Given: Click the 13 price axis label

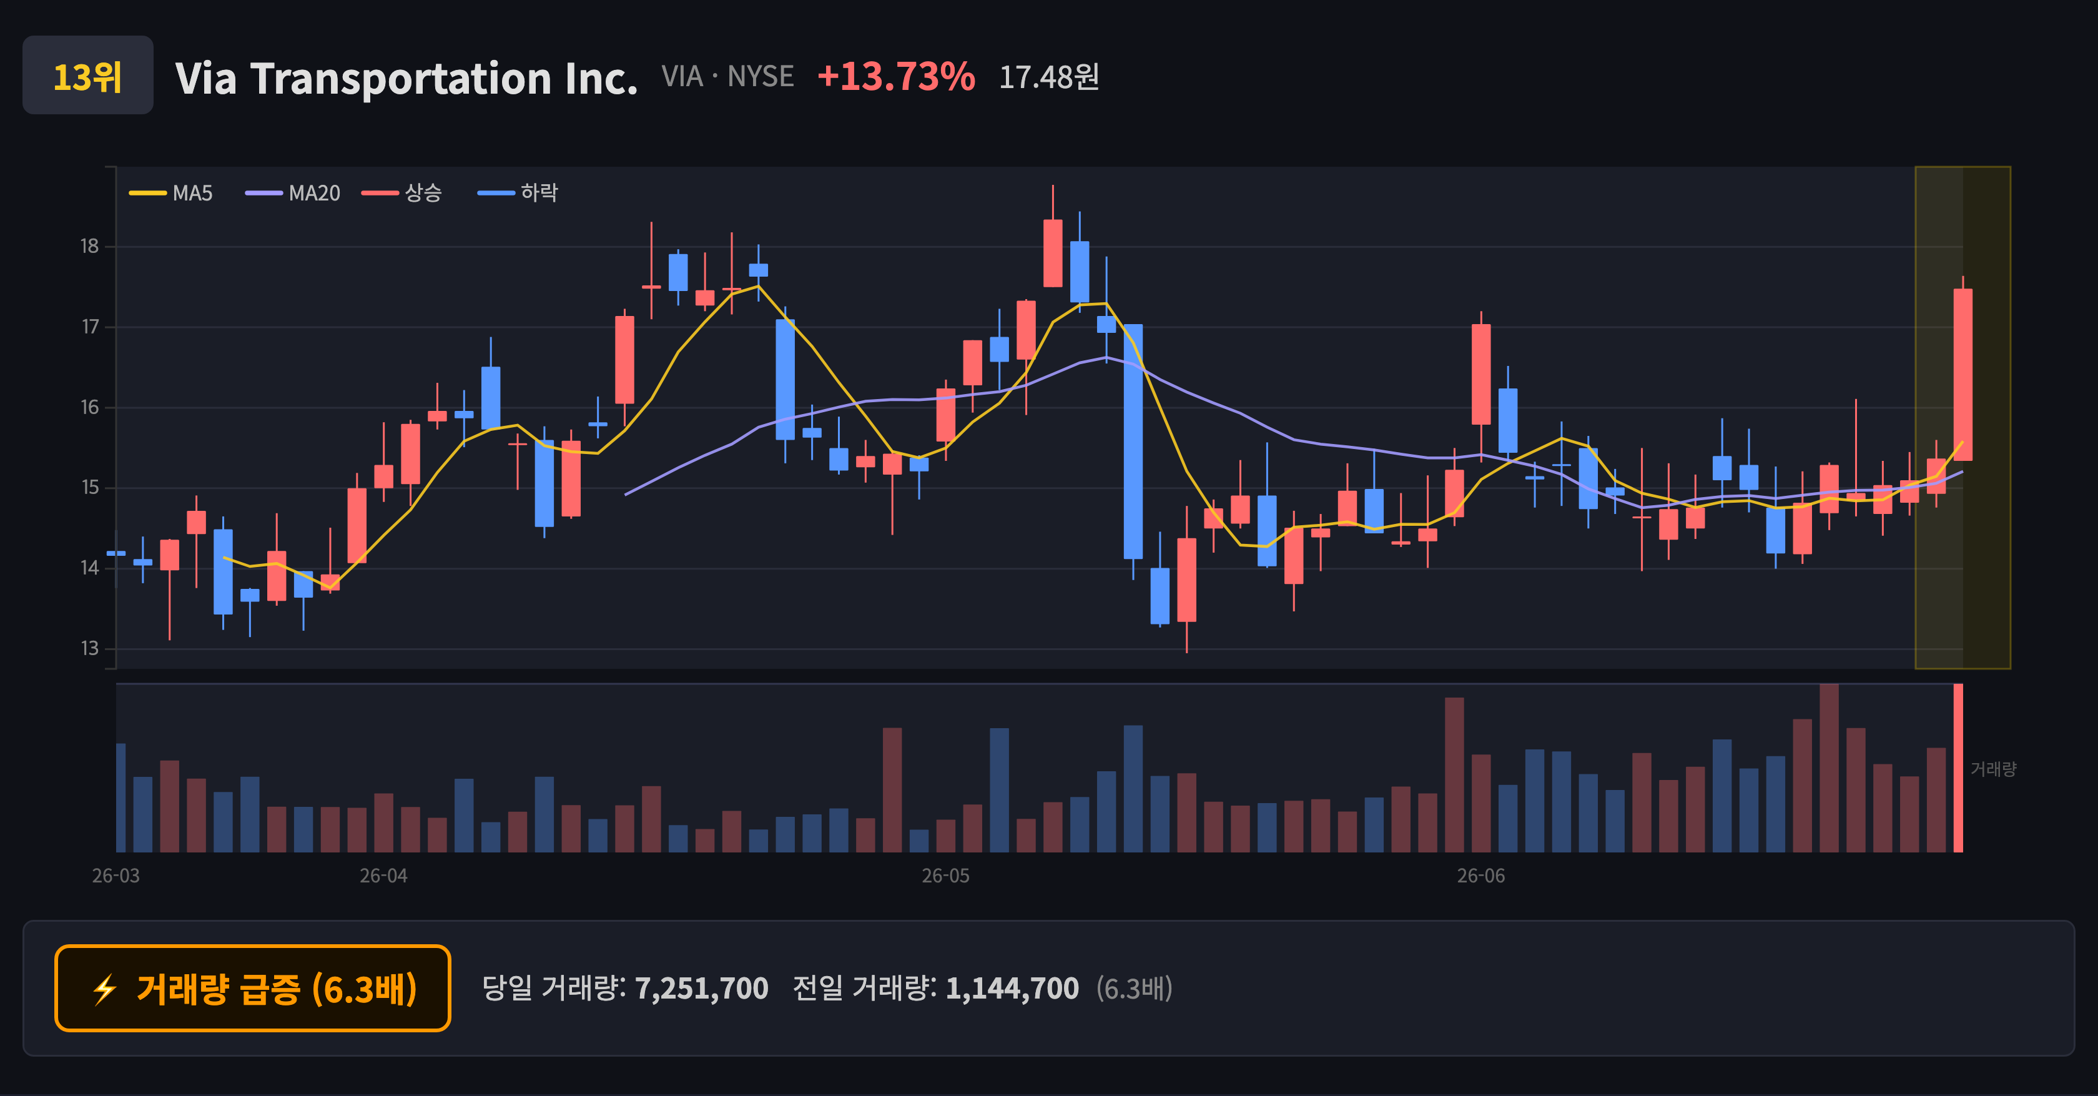Looking at the screenshot, I should coord(89,648).
